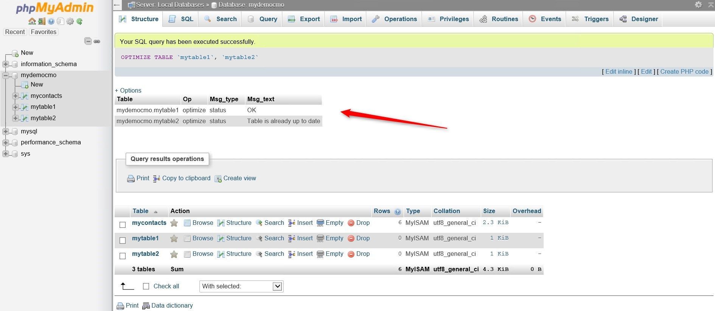The image size is (715, 311).
Task: Expand the + Options link
Action: tap(128, 91)
